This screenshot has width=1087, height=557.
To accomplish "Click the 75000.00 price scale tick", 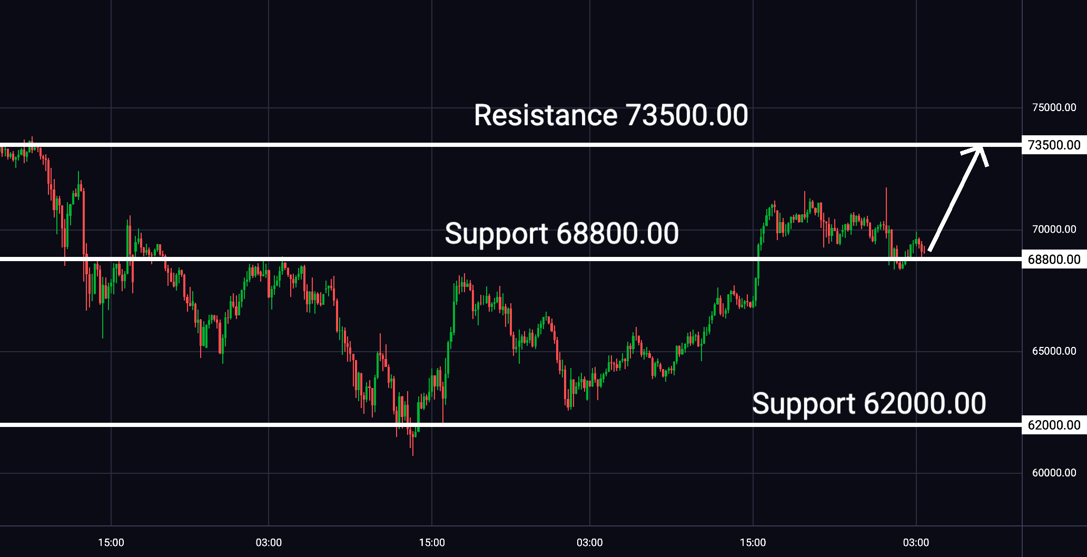I will tap(1054, 107).
